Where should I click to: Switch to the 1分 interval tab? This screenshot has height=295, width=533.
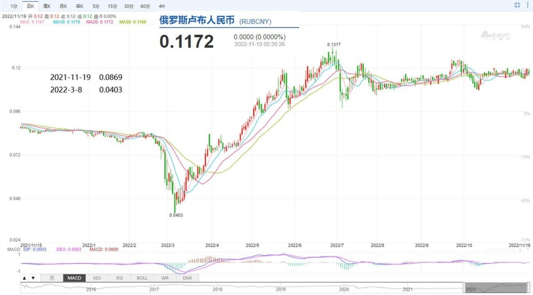[14, 6]
